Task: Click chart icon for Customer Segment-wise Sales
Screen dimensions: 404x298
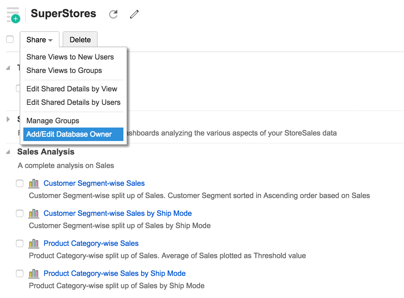Action: tap(34, 183)
